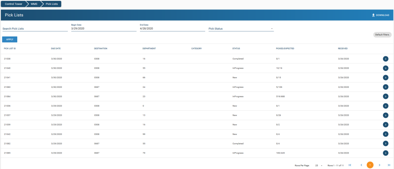
Task: Click the Begin Date field
Action: pos(103,27)
